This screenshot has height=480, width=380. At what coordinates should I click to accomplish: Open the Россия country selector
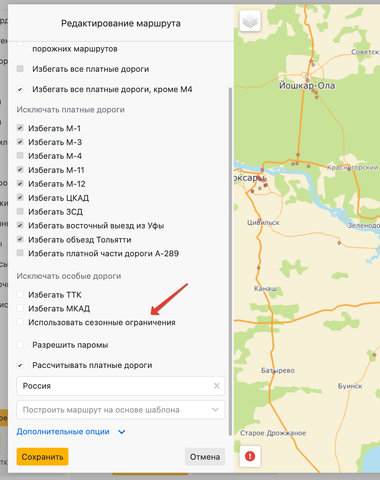pos(121,386)
